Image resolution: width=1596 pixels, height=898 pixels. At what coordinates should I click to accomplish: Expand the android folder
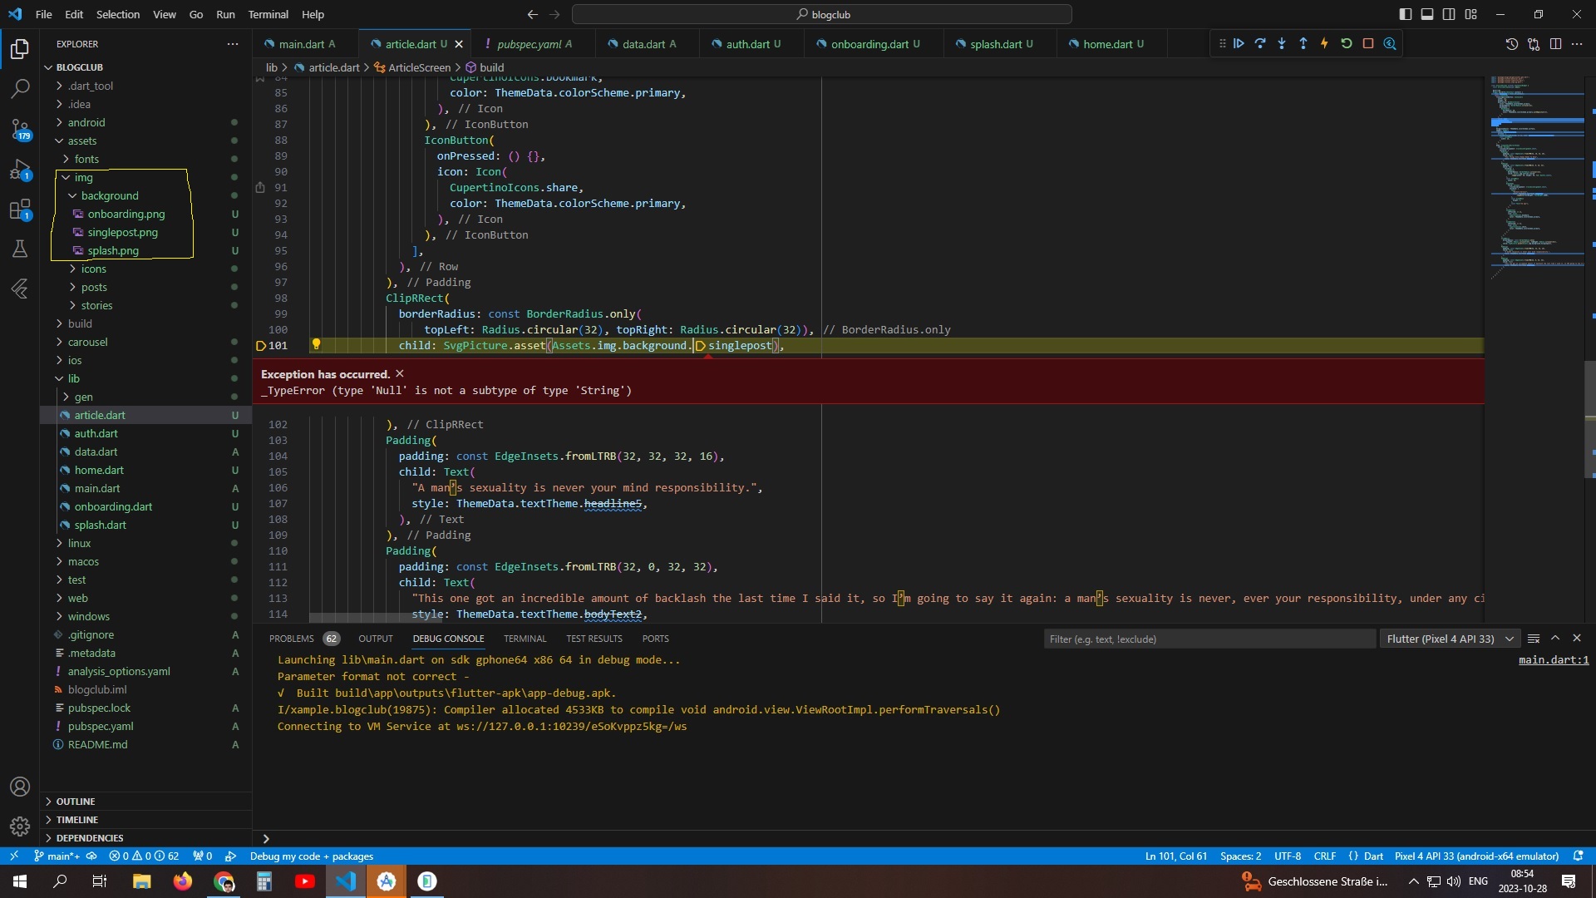[x=86, y=122]
